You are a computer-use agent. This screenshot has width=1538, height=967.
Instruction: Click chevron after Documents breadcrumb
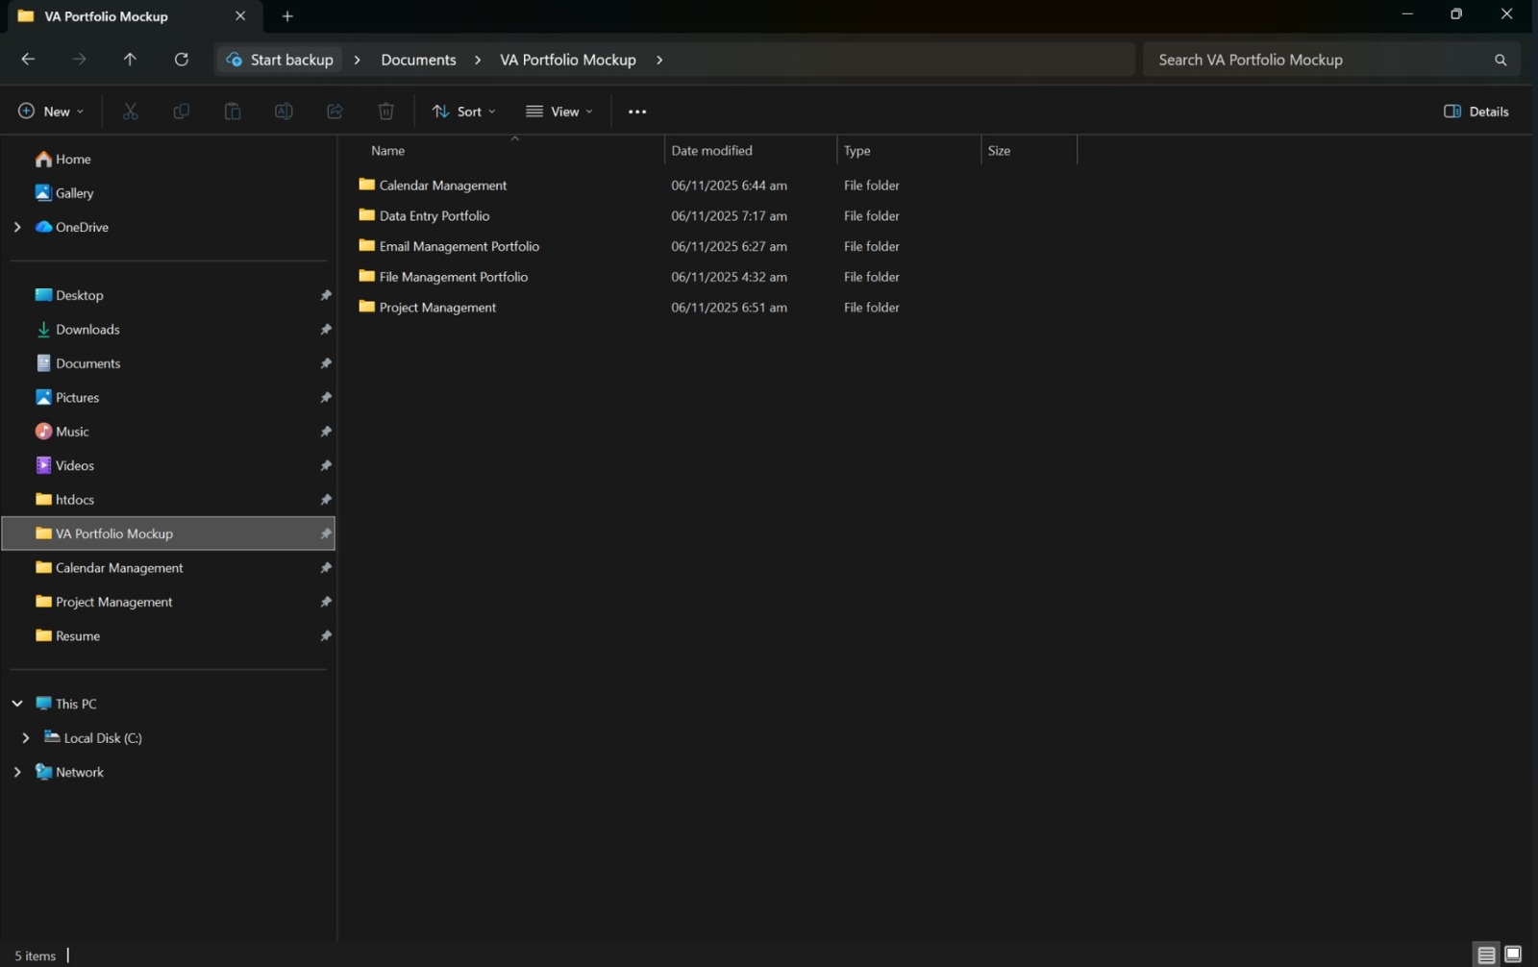tap(478, 60)
